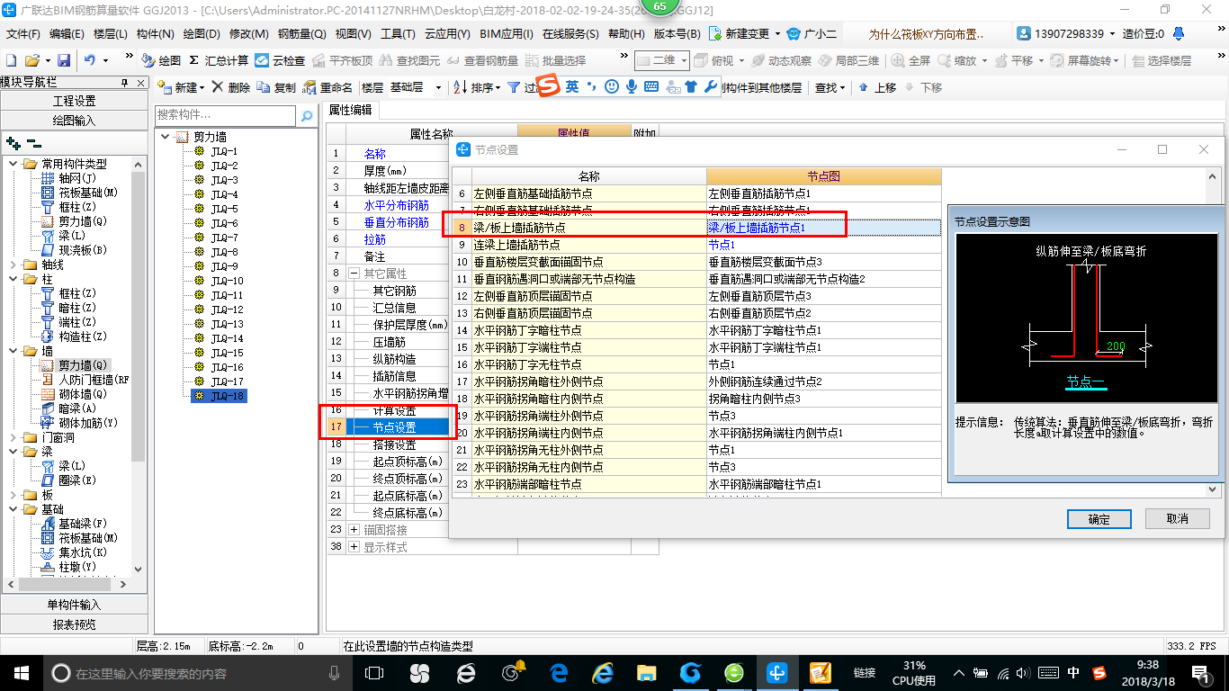This screenshot has width=1229, height=691.
Task: Expand the 板 folder in navigator
Action: click(13, 495)
